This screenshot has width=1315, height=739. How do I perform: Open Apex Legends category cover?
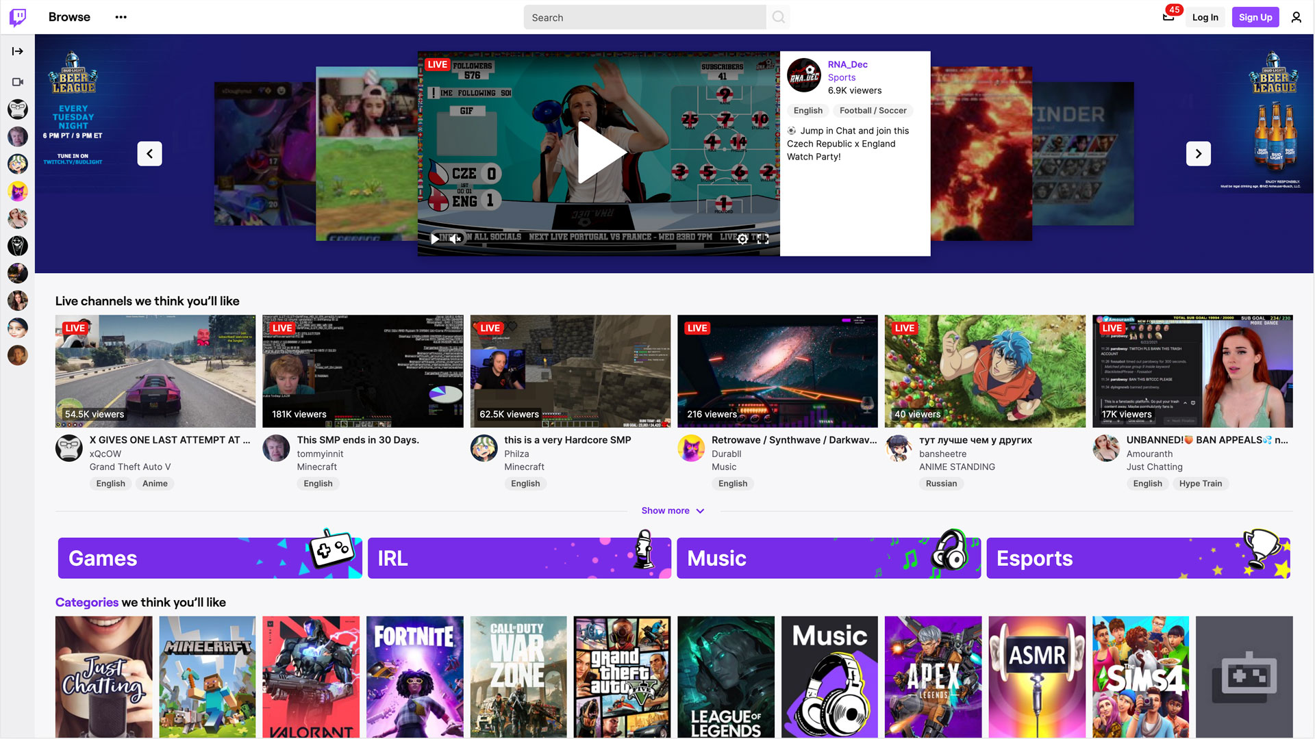(x=934, y=677)
